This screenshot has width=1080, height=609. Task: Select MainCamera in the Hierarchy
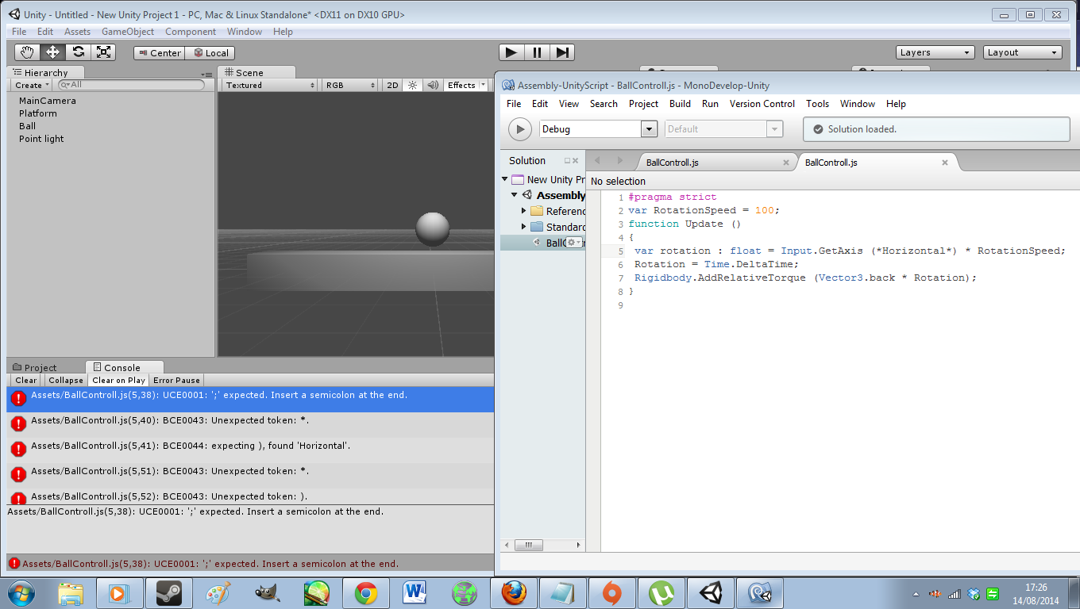pos(48,101)
